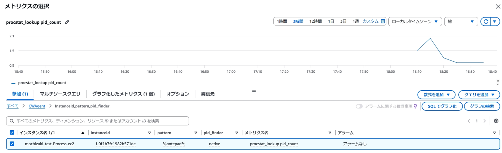
Task: Toggle the alarm recommendations switch
Action: tap(359, 106)
